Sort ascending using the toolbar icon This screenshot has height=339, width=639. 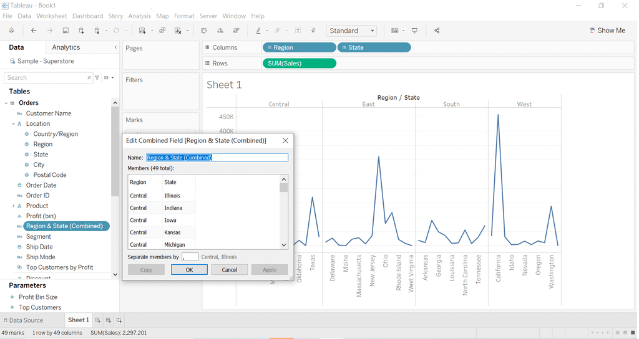(220, 31)
